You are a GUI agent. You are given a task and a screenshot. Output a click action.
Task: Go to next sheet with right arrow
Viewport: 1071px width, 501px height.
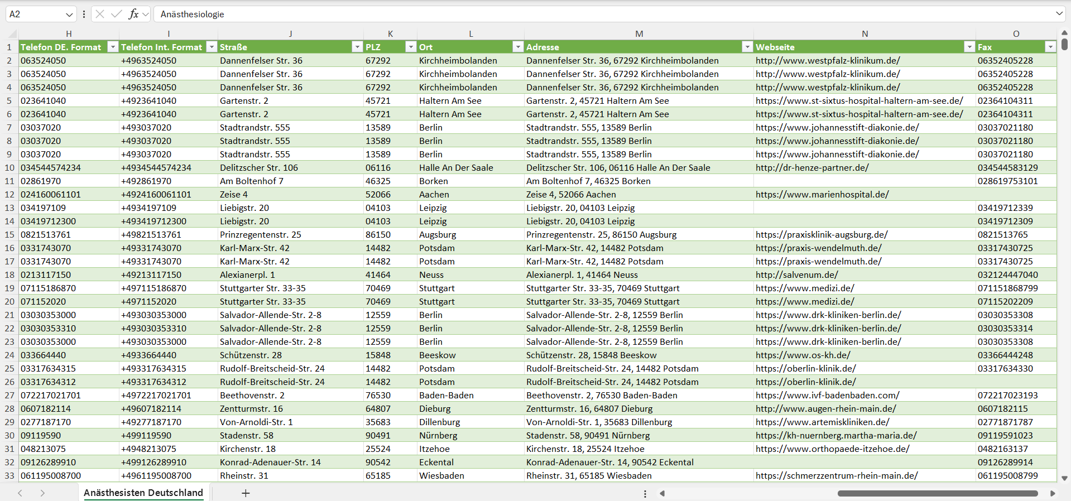tap(42, 493)
